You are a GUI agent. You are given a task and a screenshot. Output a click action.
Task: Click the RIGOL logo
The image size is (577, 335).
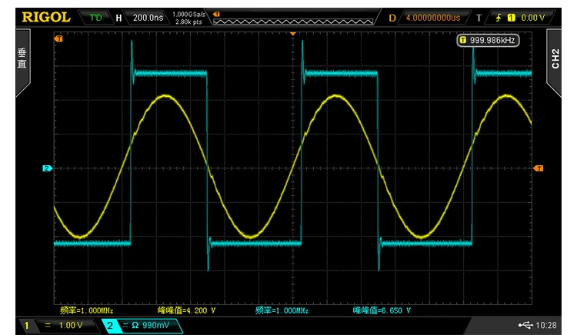click(x=46, y=17)
